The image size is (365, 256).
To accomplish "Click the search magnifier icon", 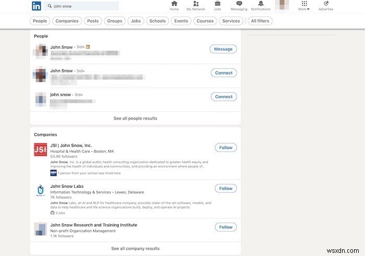I will click(x=50, y=6).
